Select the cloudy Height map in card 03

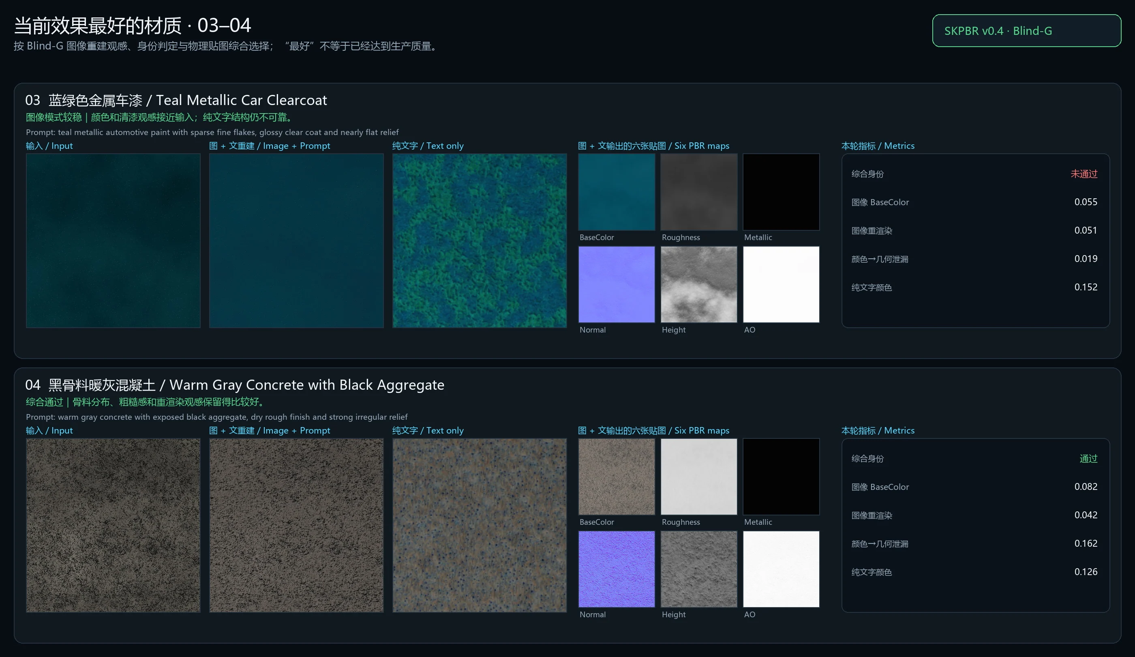click(699, 284)
